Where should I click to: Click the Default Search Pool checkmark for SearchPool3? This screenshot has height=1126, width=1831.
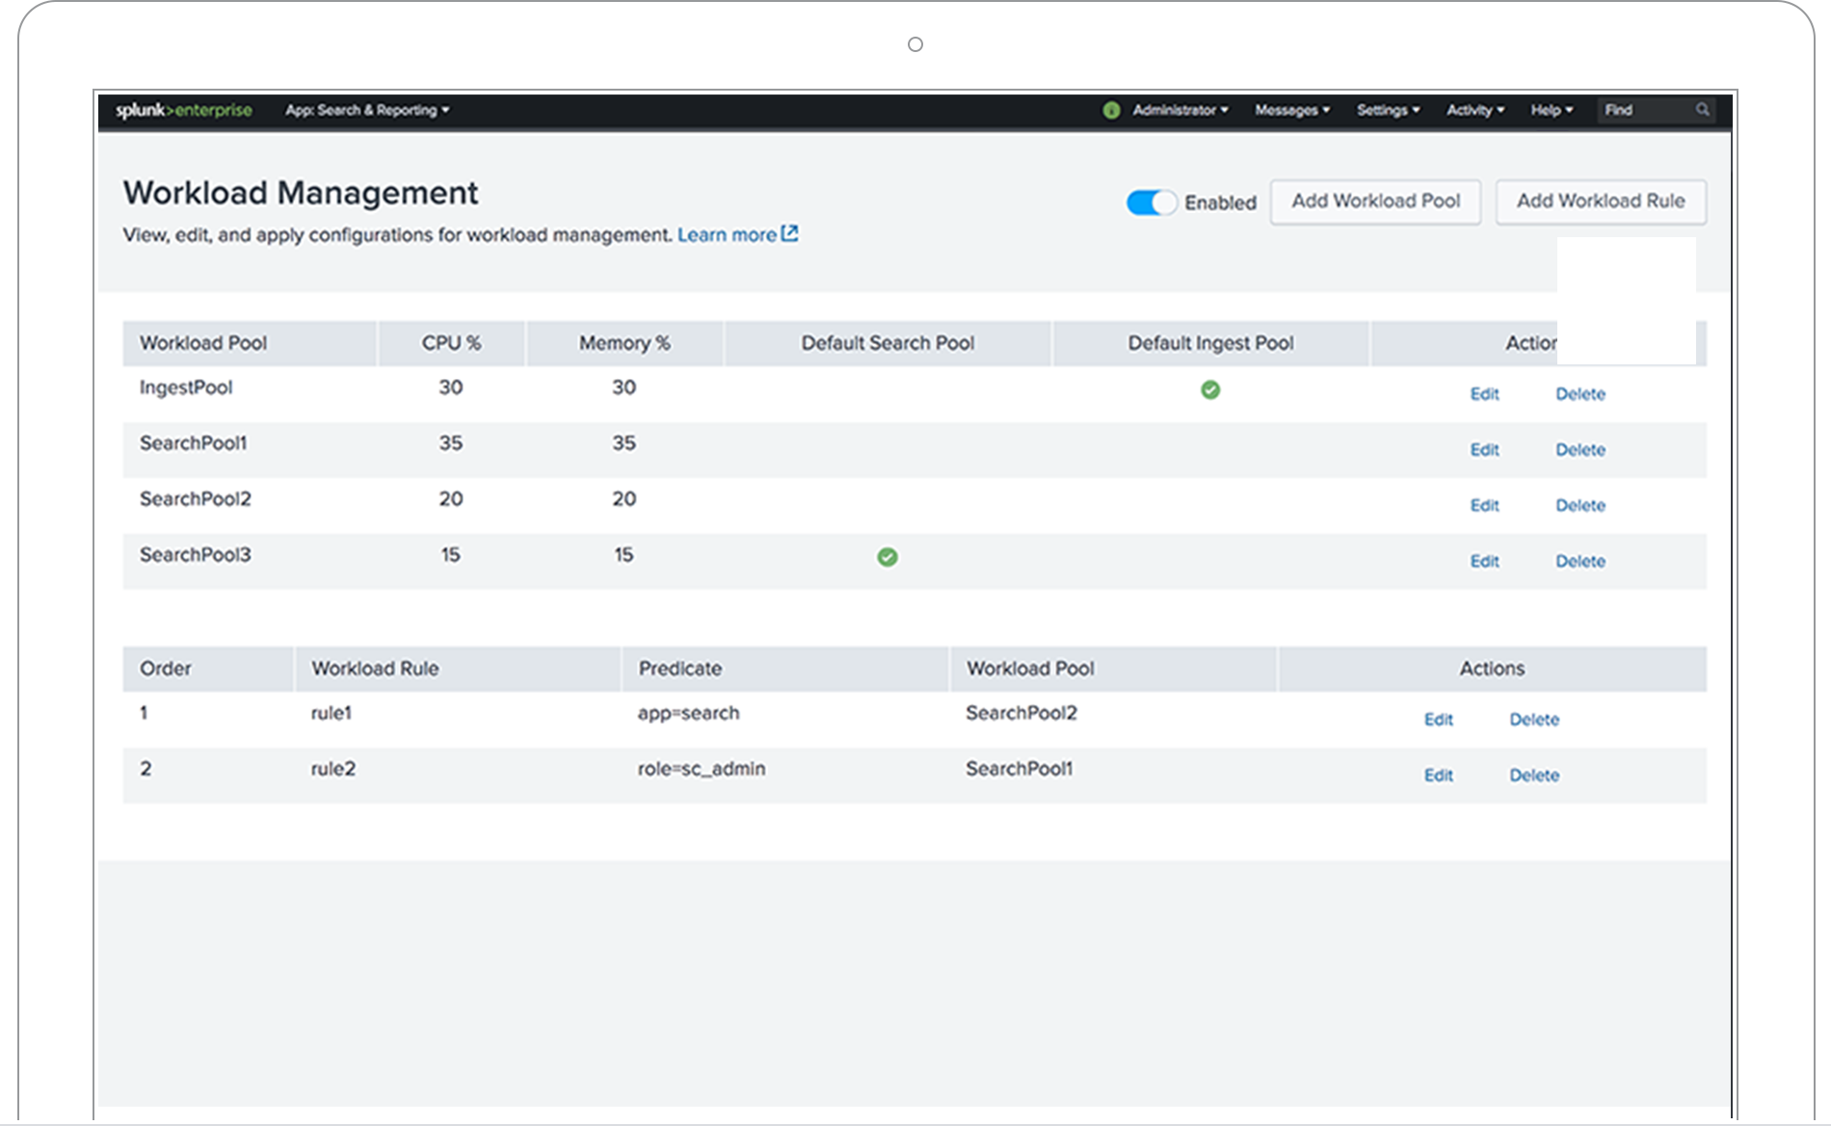click(x=887, y=556)
